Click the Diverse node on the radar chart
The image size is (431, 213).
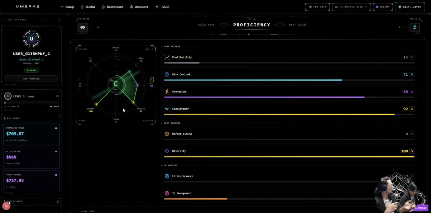point(96,104)
